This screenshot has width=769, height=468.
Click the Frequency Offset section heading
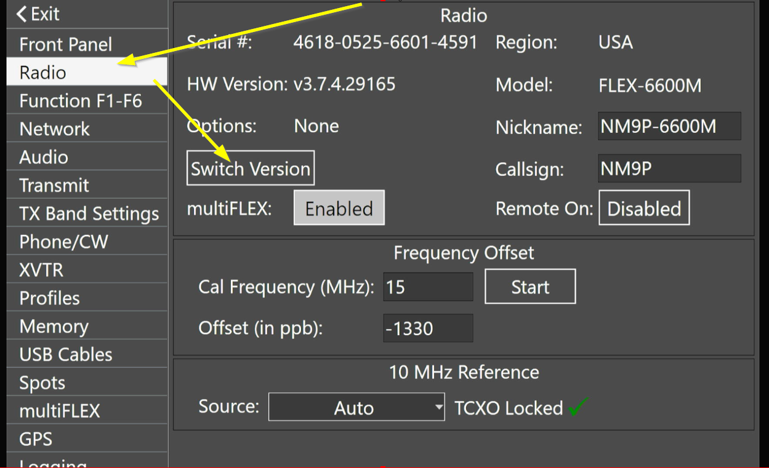pyautogui.click(x=464, y=253)
